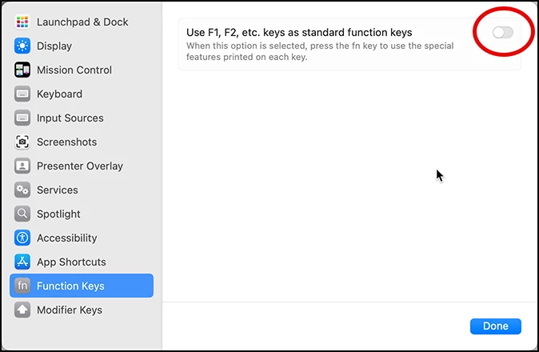Enable standard function keys toggle switch
Image resolution: width=539 pixels, height=352 pixels.
502,32
